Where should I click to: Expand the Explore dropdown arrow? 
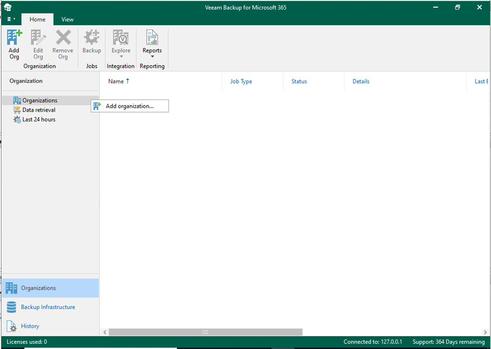point(121,57)
